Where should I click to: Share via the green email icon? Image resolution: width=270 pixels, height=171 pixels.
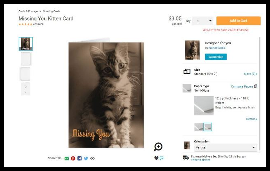(x=67, y=158)
